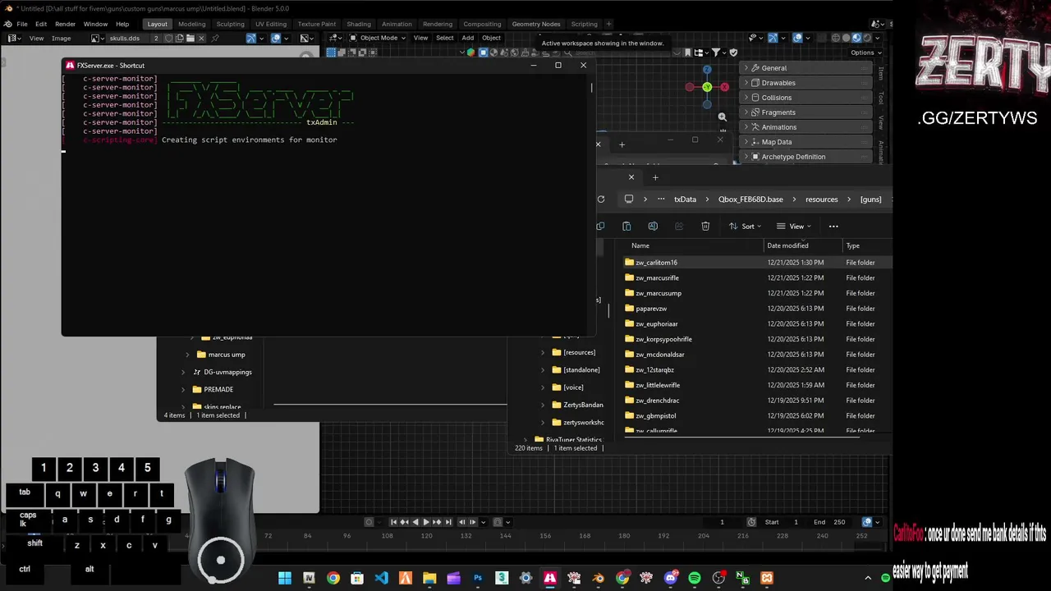Play the animation in reverse
1051x591 pixels.
pyautogui.click(x=415, y=522)
